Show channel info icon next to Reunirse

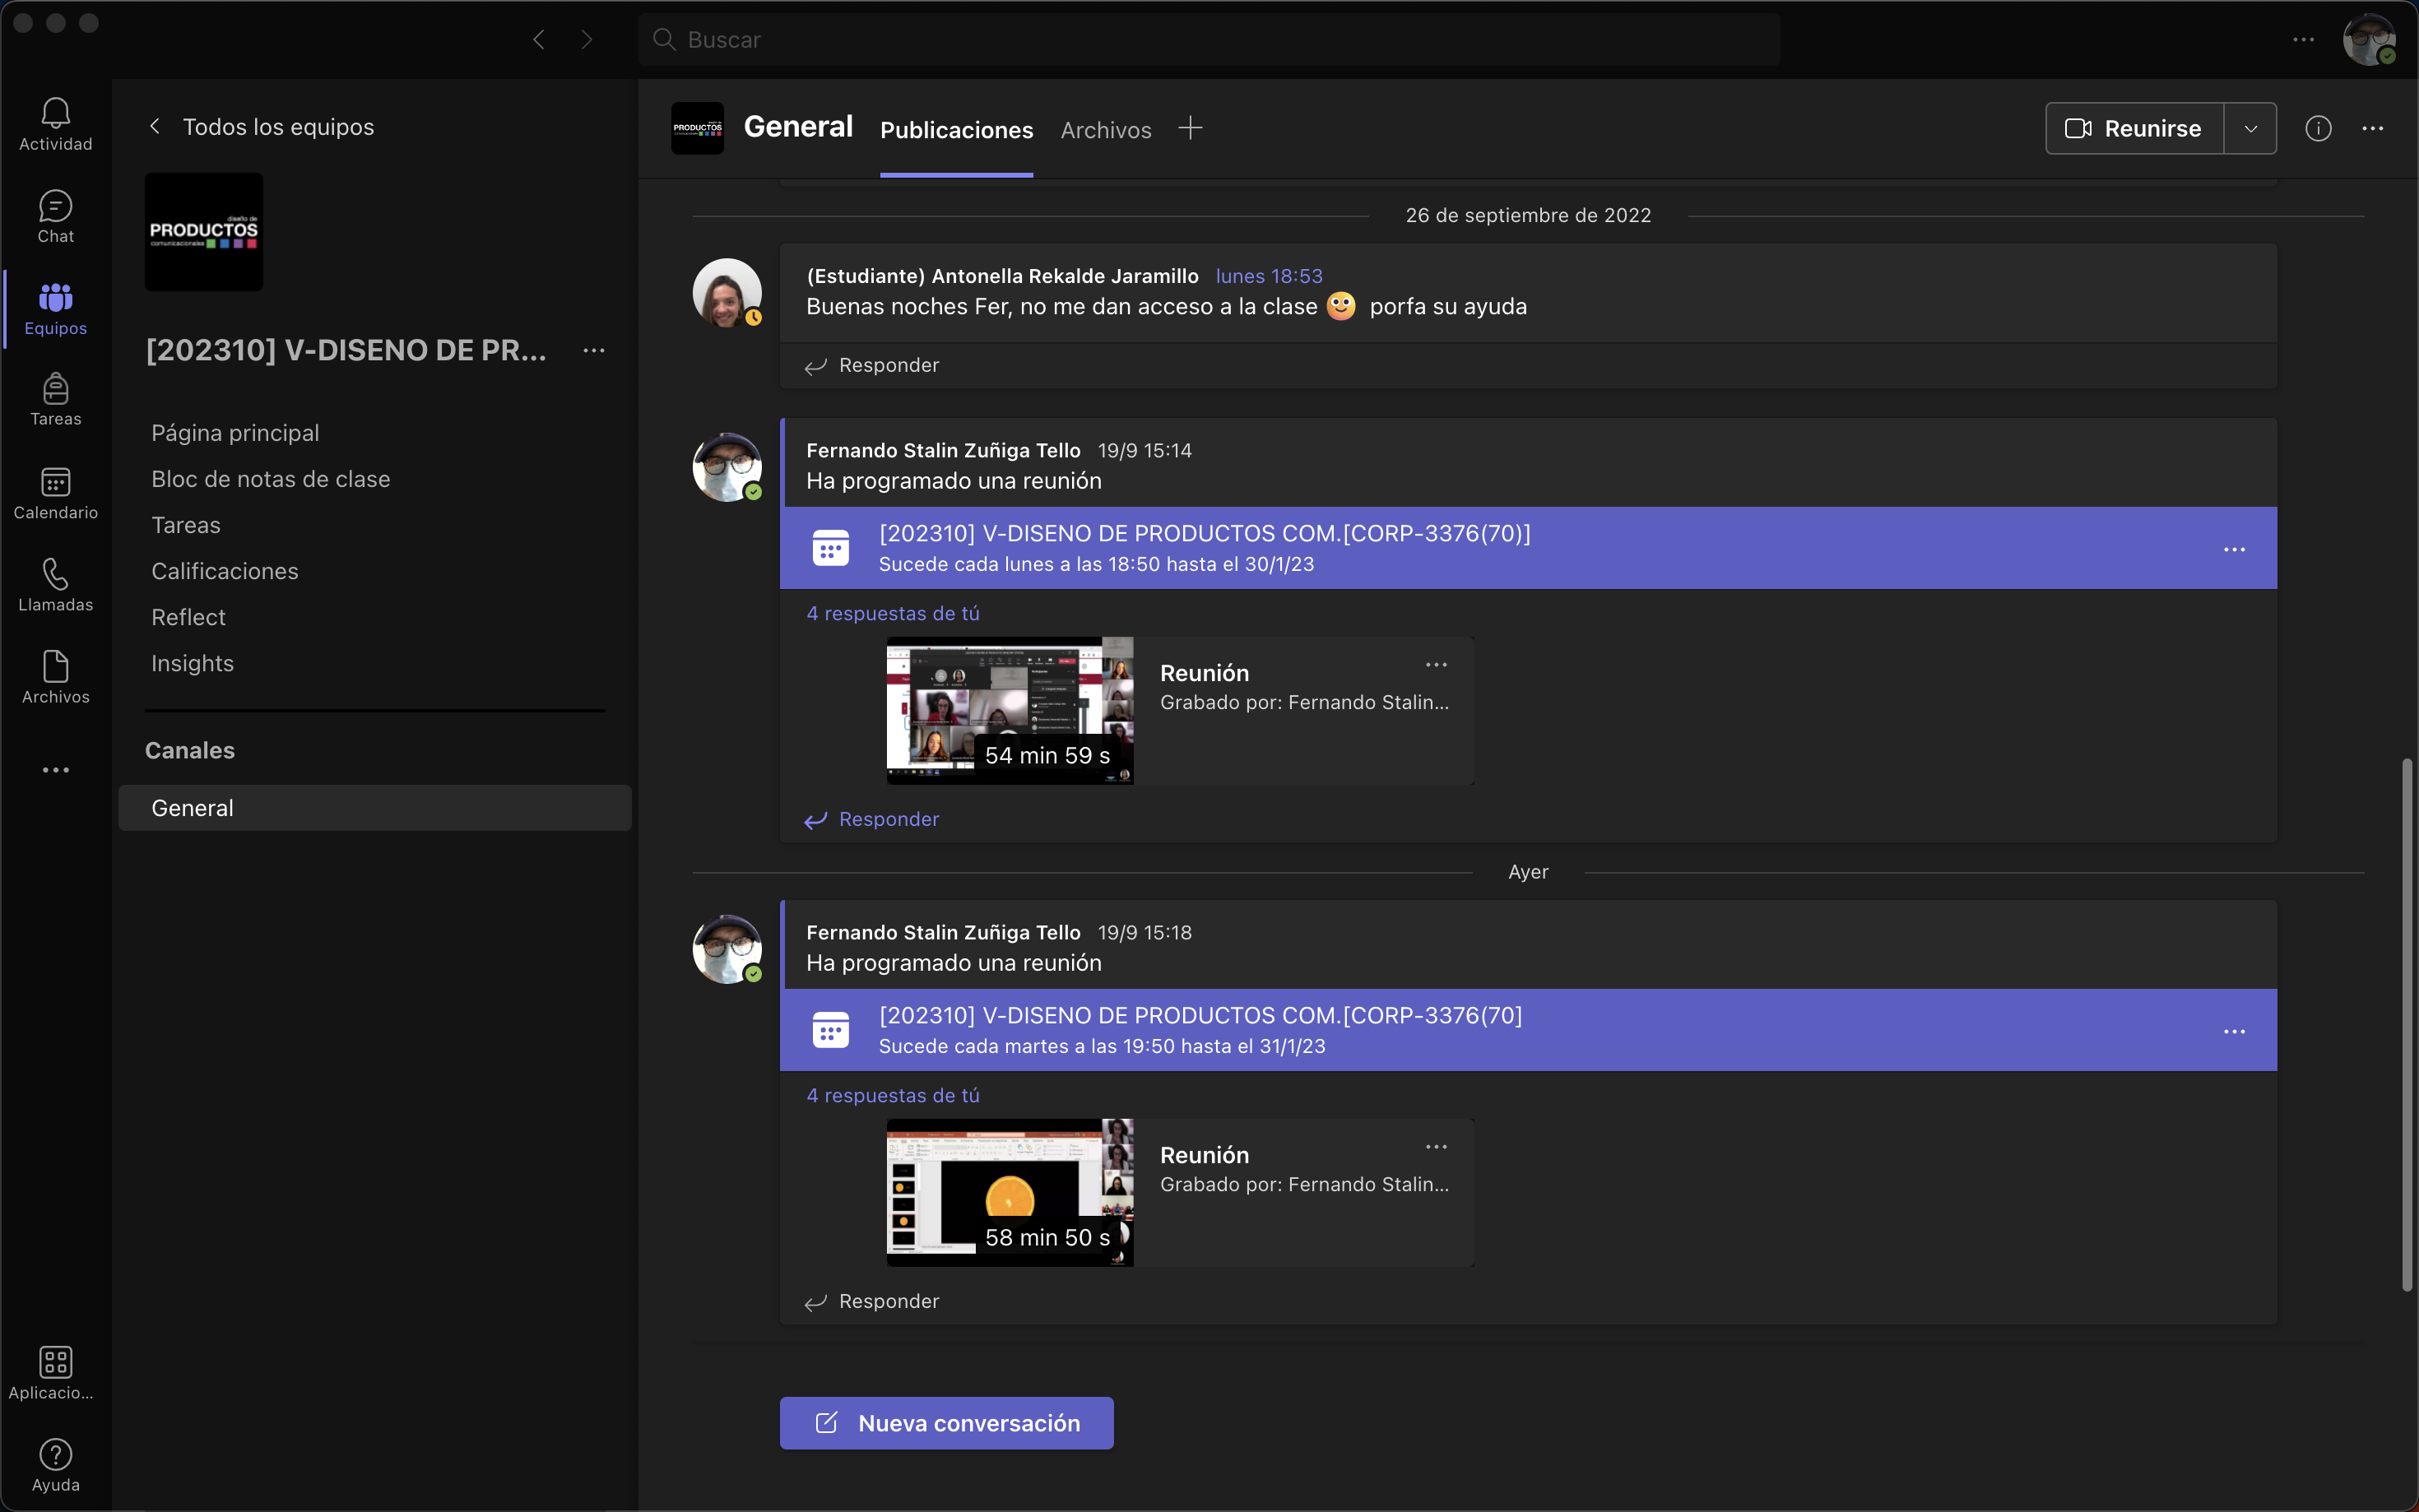2318,129
